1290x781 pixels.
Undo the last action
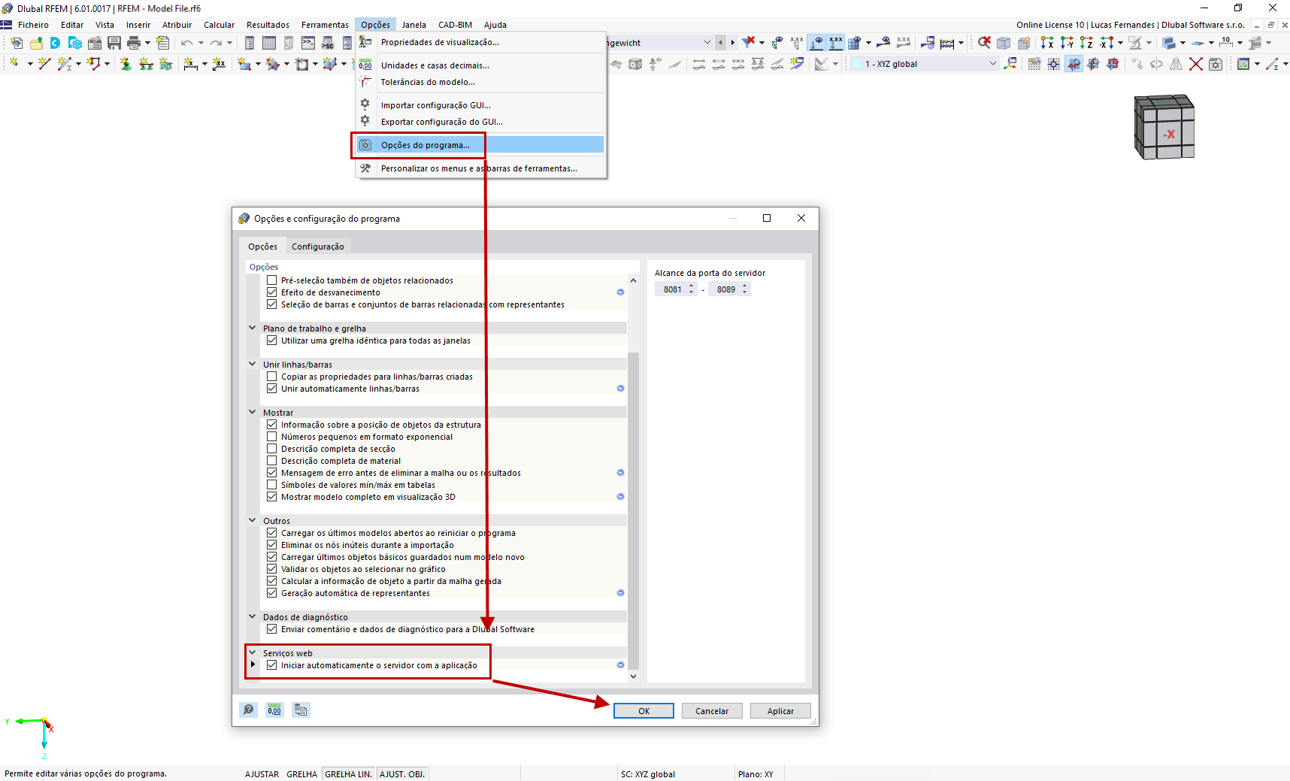coord(186,43)
